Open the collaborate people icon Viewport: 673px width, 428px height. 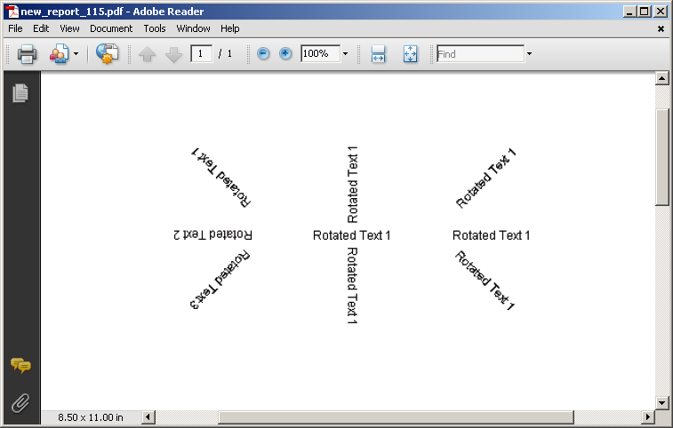(x=60, y=54)
